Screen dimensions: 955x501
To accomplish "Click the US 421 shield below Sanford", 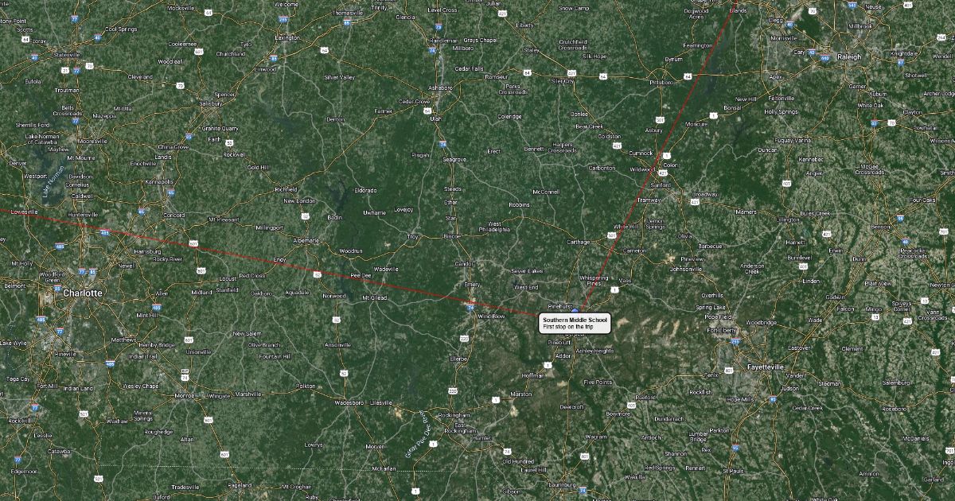I will click(x=695, y=202).
